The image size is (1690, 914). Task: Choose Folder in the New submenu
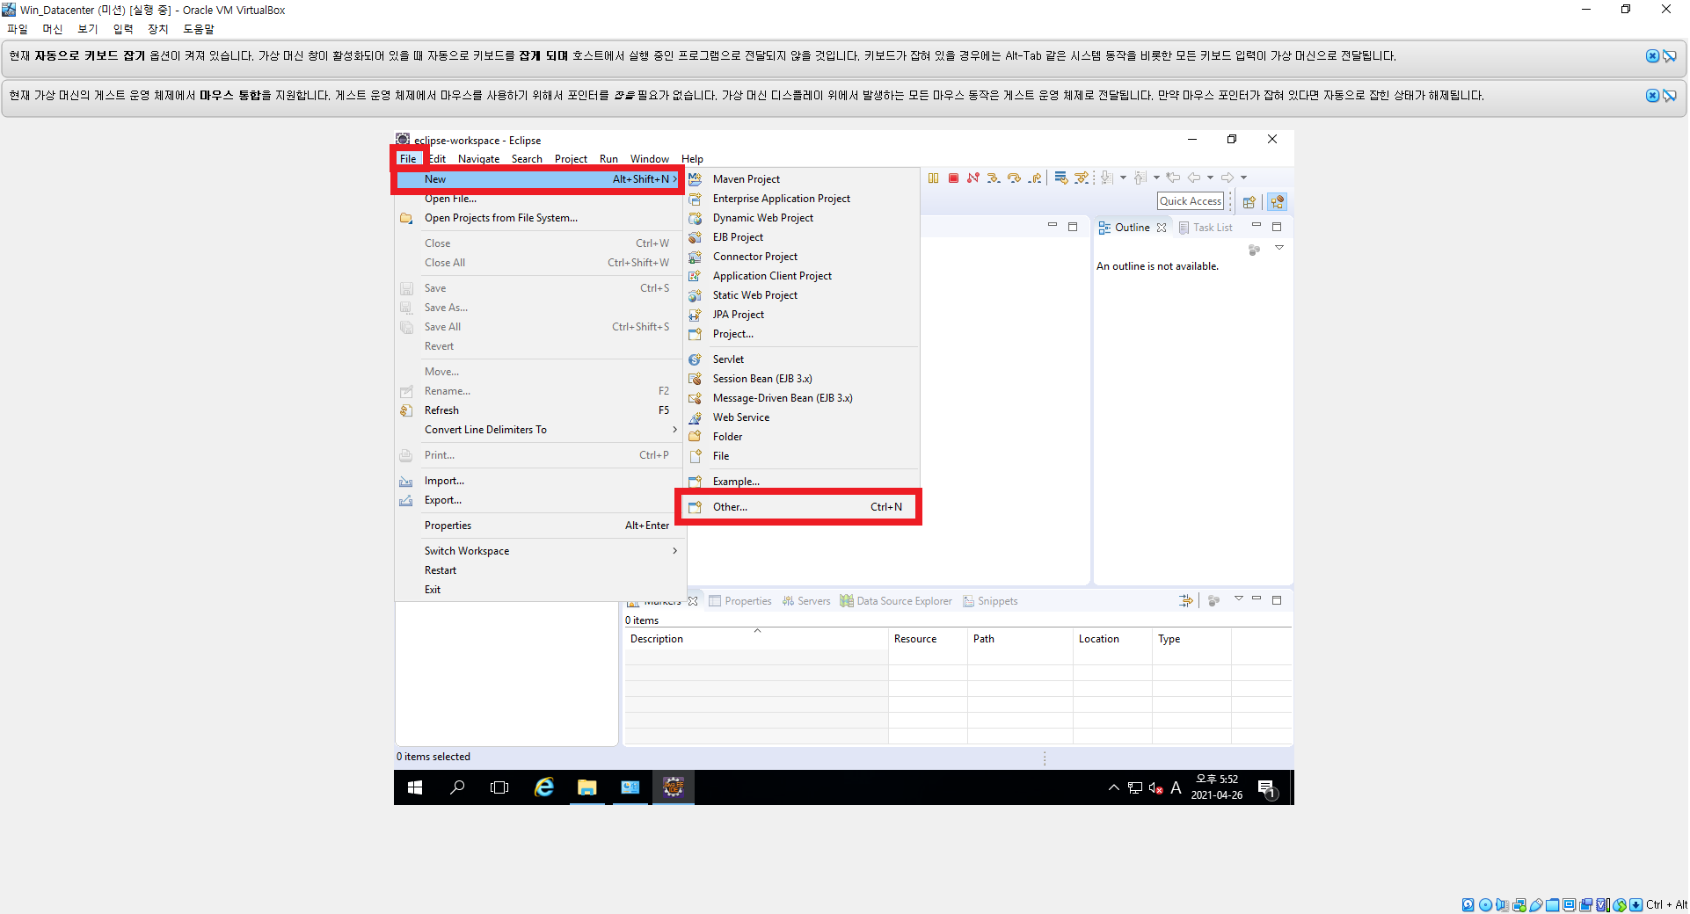[x=802, y=437]
